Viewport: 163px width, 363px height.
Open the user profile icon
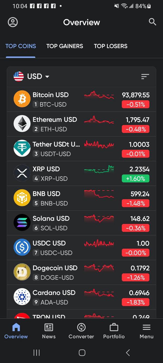pyautogui.click(x=13, y=22)
